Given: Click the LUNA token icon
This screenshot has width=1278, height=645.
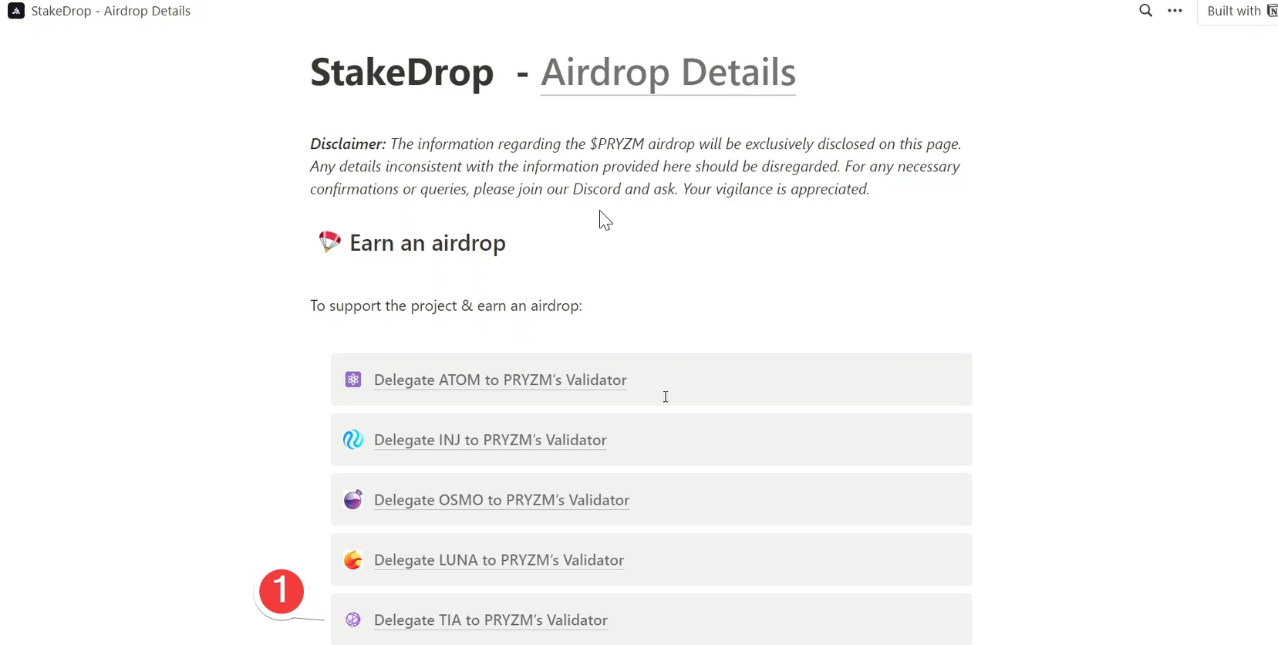Looking at the screenshot, I should pos(353,560).
